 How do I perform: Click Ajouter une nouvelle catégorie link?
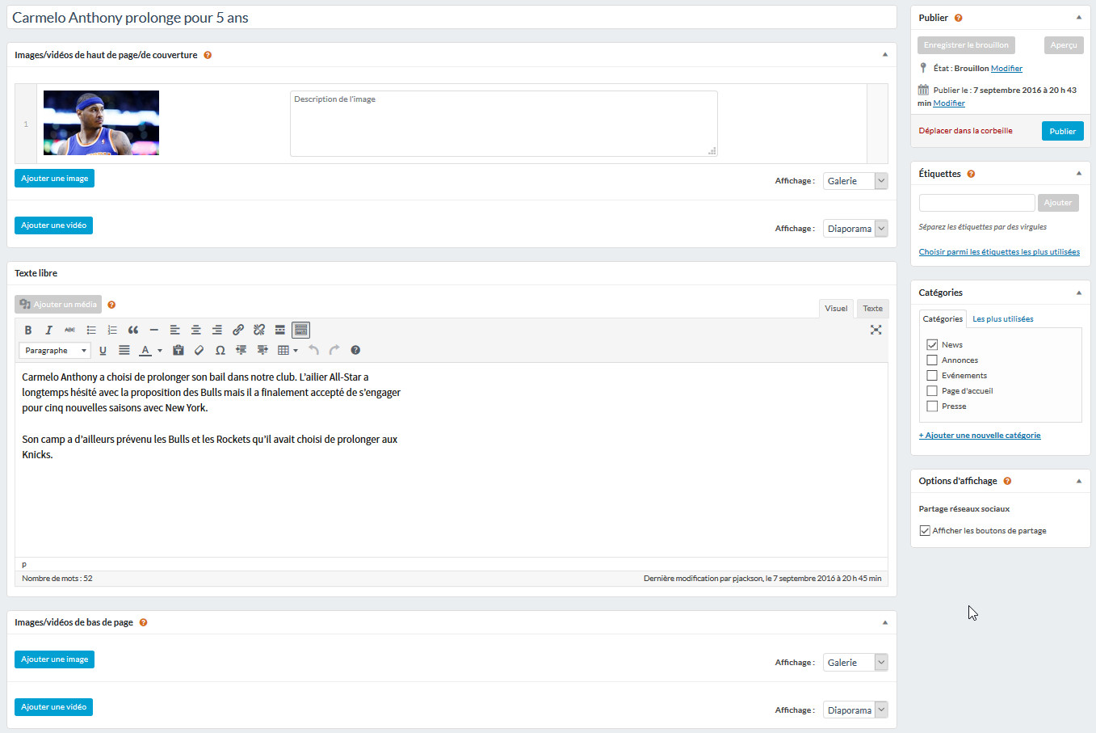pyautogui.click(x=980, y=435)
